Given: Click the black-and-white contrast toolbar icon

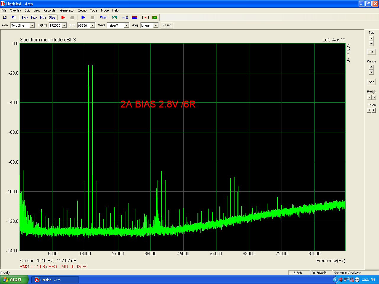Looking at the screenshot, I should 13,17.
